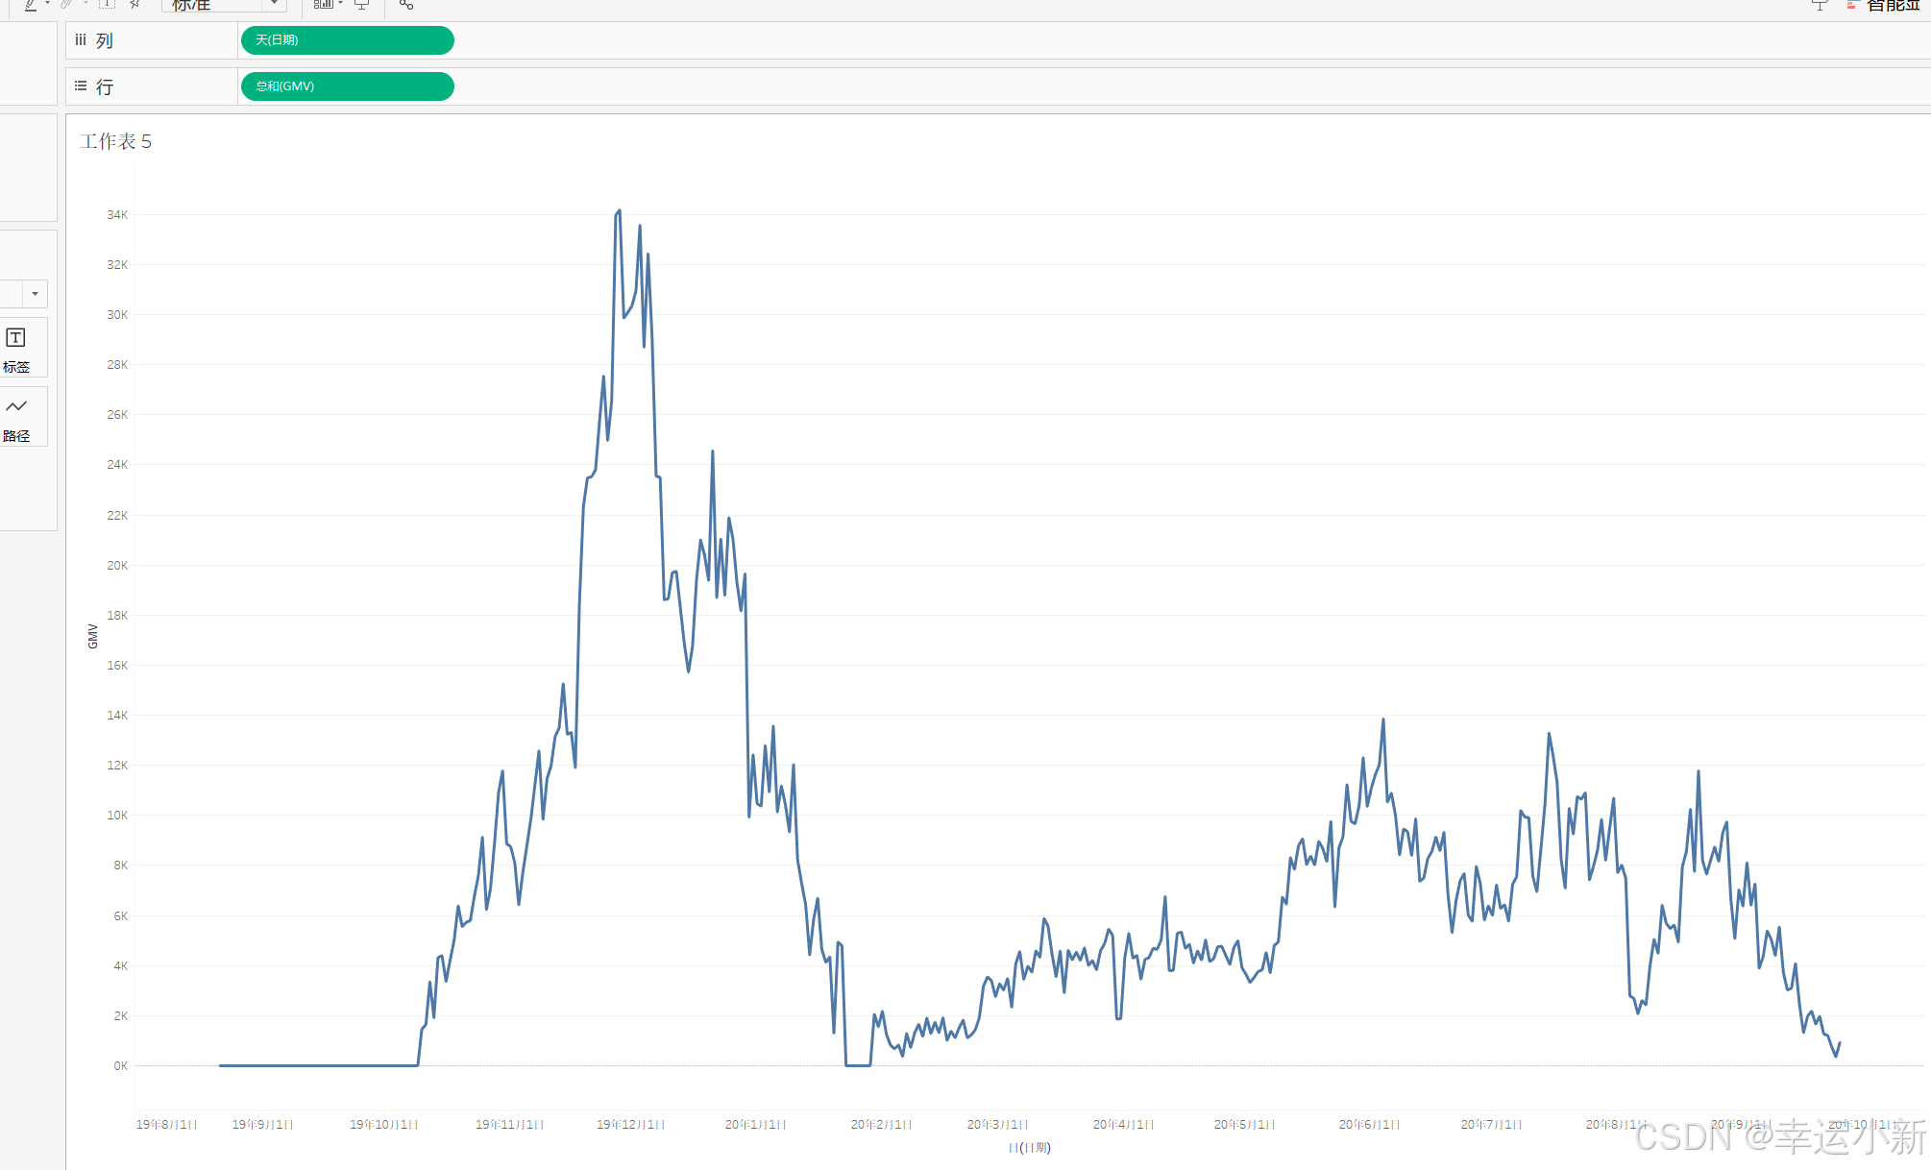Click the 20年3月1日 date axis label
The width and height of the screenshot is (1931, 1170).
click(998, 1124)
